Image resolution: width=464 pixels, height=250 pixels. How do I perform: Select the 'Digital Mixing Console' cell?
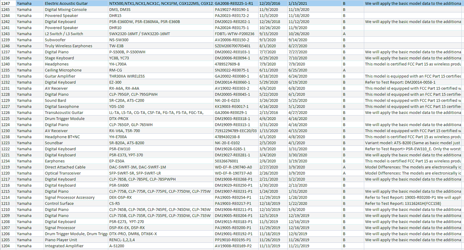point(75,9)
